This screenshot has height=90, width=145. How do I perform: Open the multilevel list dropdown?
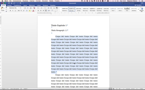coord(47,8)
